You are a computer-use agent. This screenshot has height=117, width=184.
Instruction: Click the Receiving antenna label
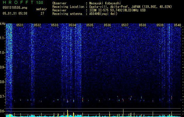67,14
